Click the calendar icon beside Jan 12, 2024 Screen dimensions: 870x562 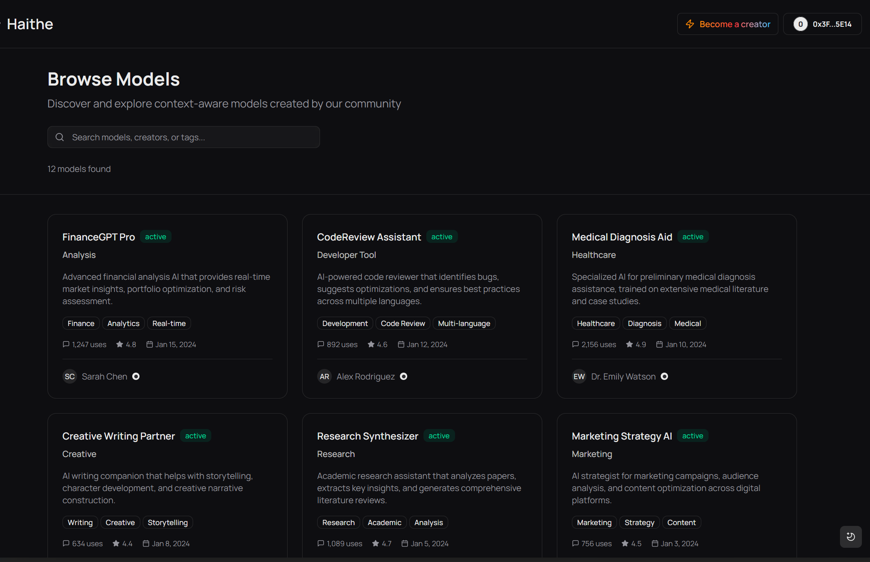pos(401,344)
